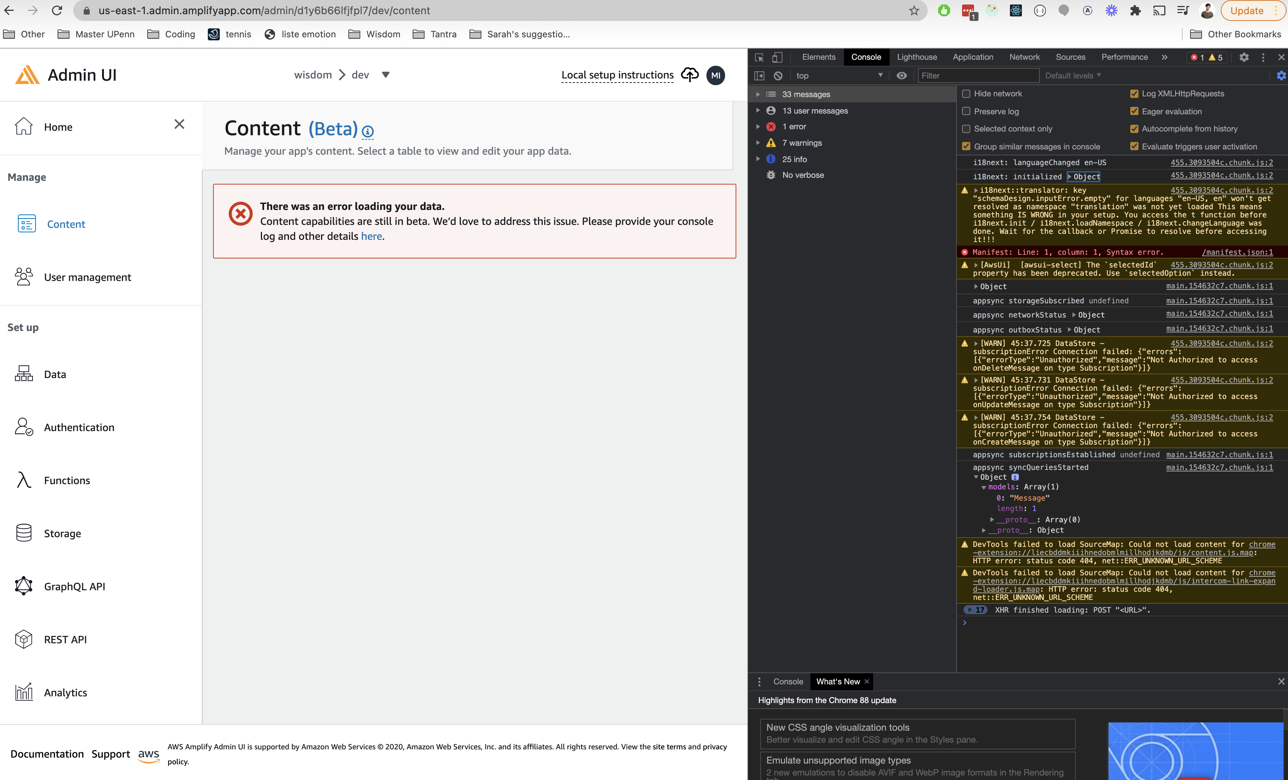Switch to the Network tab in DevTools
This screenshot has height=780, width=1288.
(1024, 58)
